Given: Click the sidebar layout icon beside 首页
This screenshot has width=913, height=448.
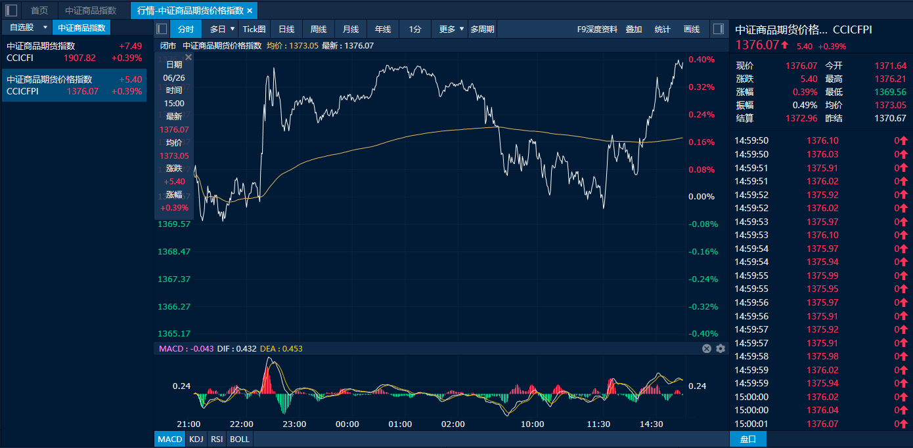Looking at the screenshot, I should [11, 10].
